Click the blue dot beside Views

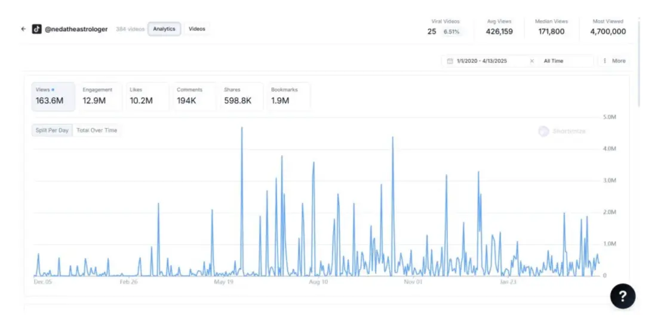53,90
